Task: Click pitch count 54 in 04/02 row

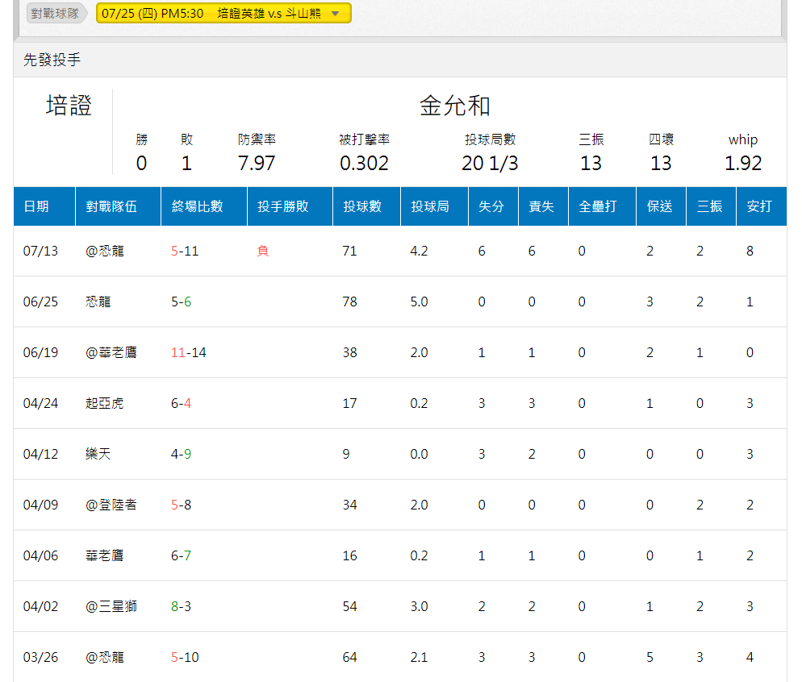Action: (x=350, y=606)
